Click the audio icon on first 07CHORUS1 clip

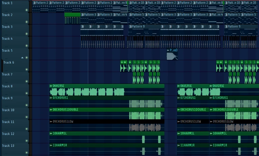click(51, 98)
